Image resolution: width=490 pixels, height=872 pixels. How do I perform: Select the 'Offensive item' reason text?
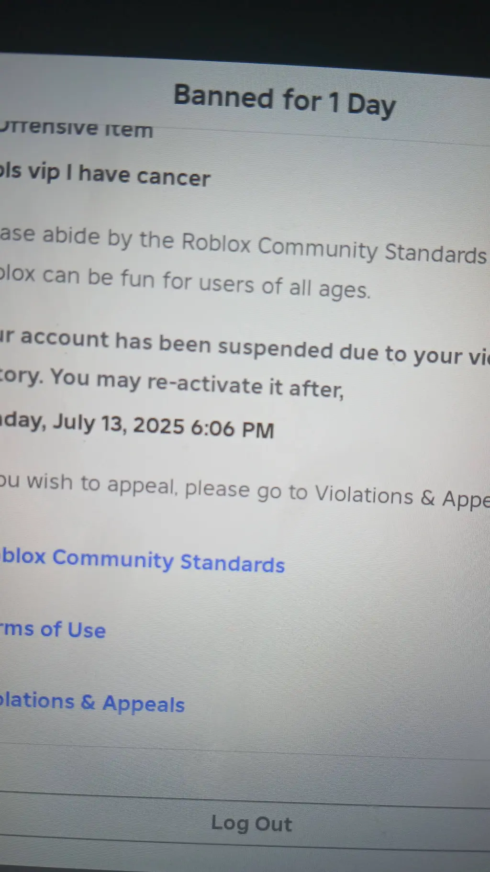[77, 128]
